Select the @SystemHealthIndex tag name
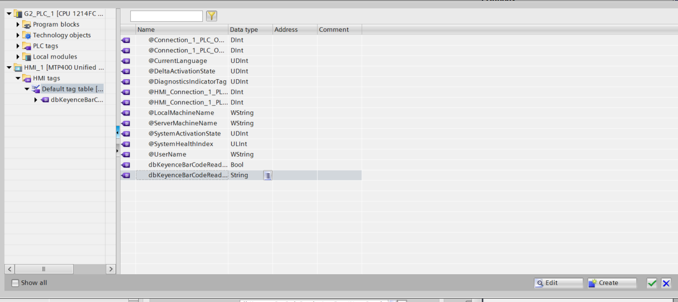Screen dimensions: 678x302 click(181, 144)
